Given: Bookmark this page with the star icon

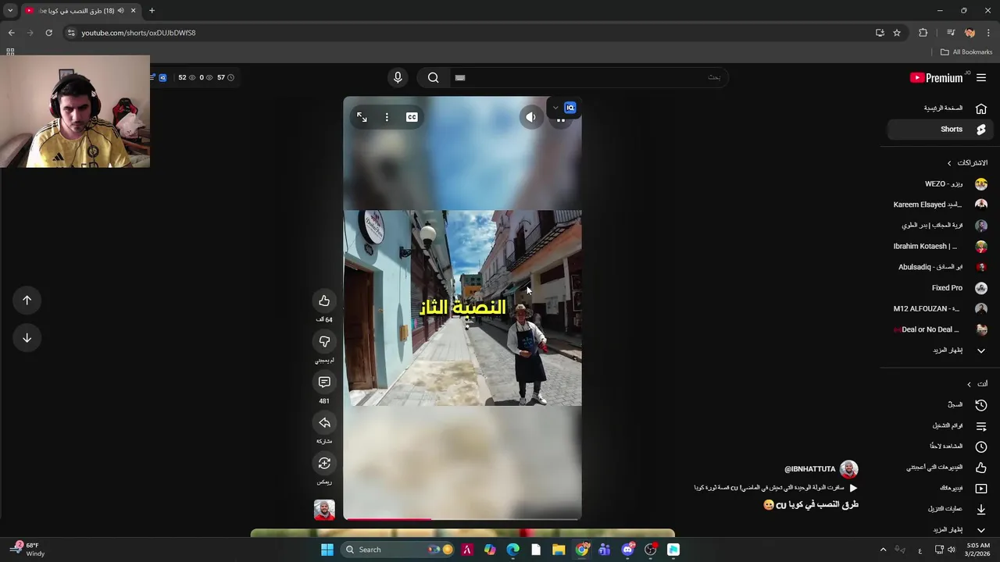Looking at the screenshot, I should (x=897, y=33).
